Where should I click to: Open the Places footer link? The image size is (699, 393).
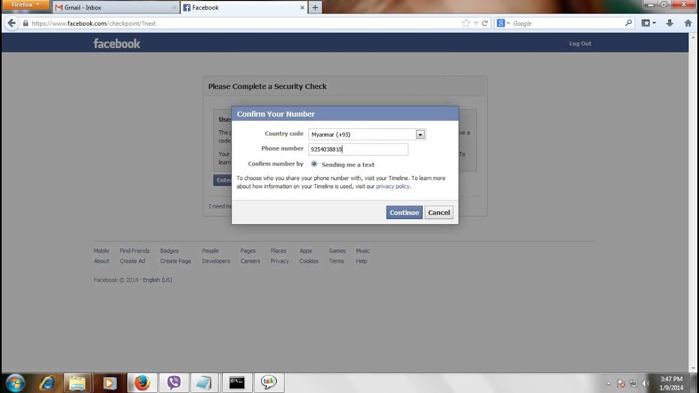[x=279, y=251]
